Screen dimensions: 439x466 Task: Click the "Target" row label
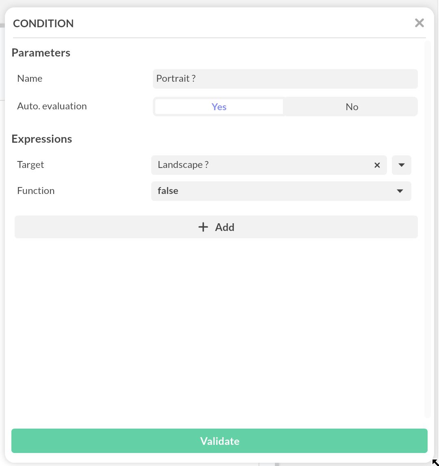(x=30, y=165)
